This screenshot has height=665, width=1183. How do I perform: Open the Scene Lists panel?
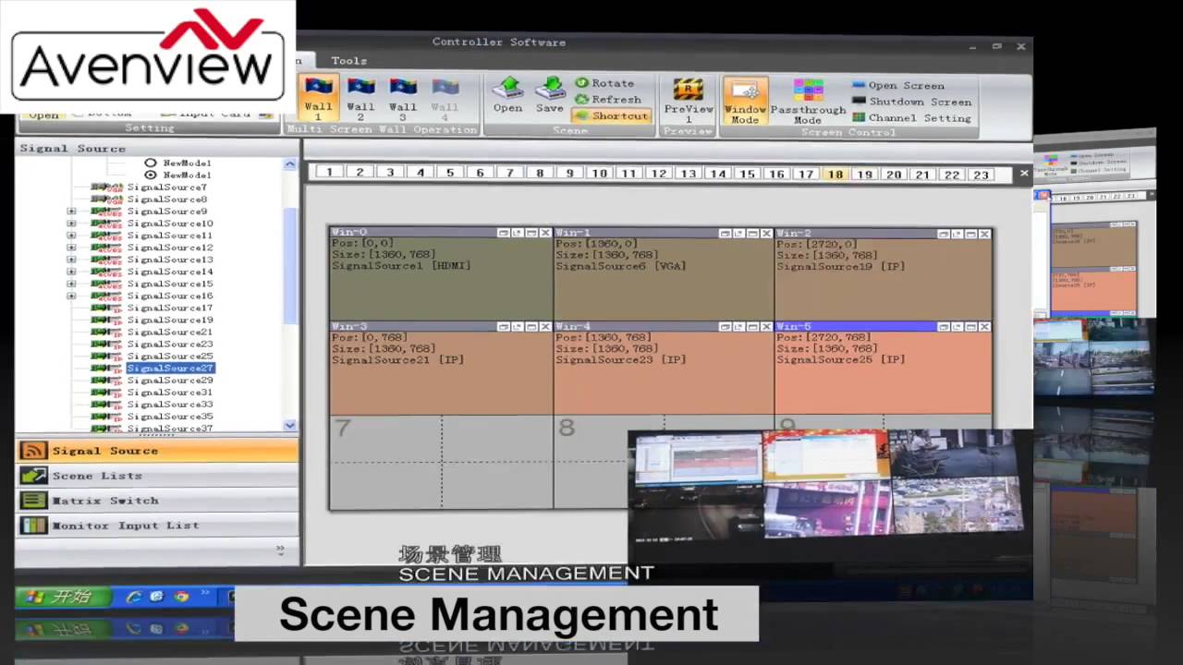point(156,476)
